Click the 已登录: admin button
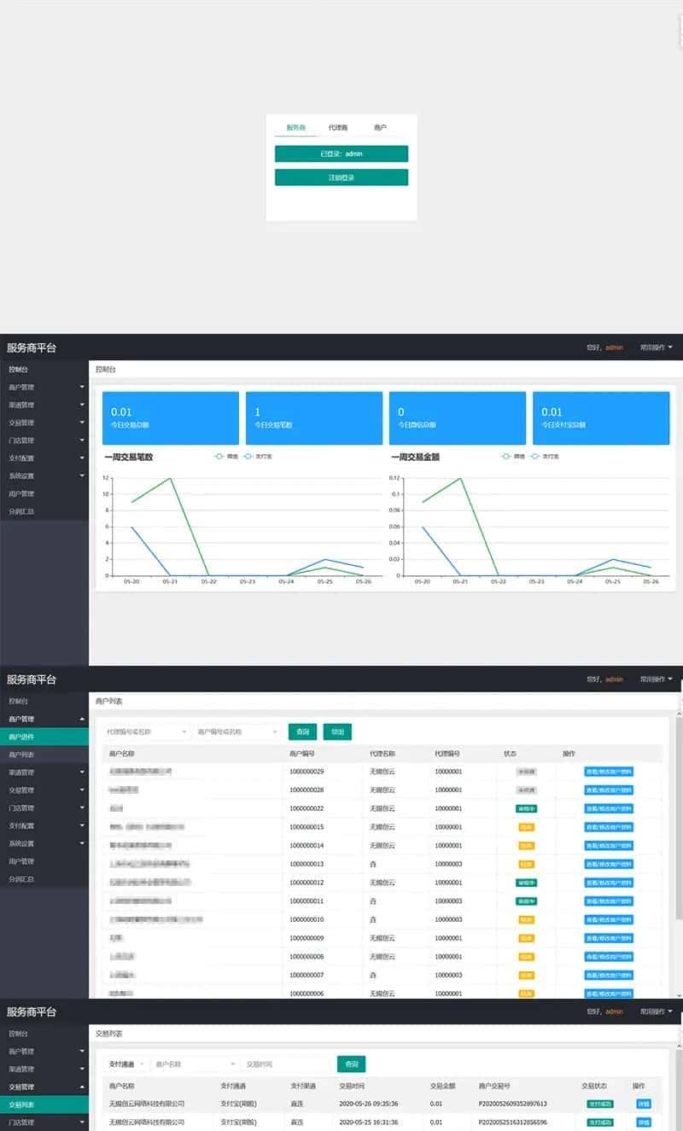 coord(341,154)
